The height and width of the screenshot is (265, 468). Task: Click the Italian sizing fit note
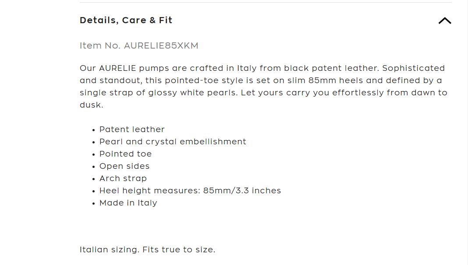[x=147, y=250]
